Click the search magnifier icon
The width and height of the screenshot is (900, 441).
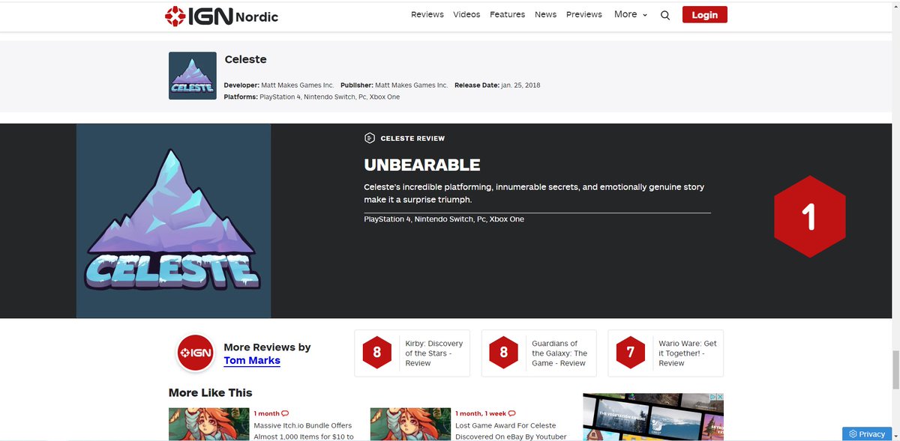665,15
